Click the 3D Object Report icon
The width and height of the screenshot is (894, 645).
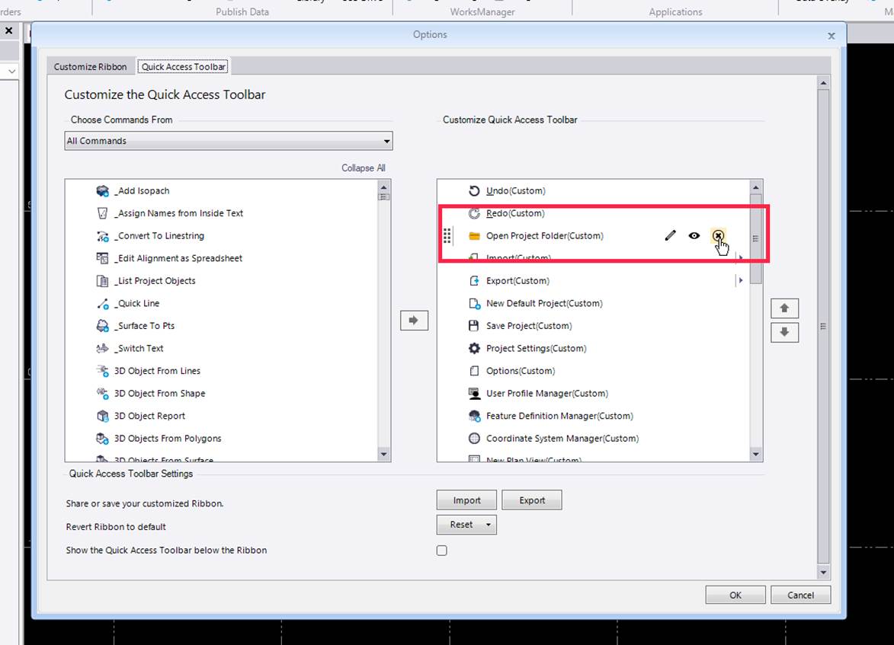(x=103, y=416)
